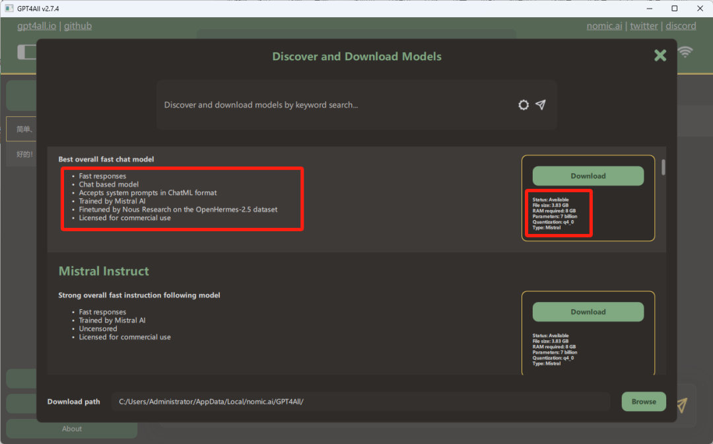Submit keyword search with paper plane icon
This screenshot has height=444, width=713.
coord(541,105)
